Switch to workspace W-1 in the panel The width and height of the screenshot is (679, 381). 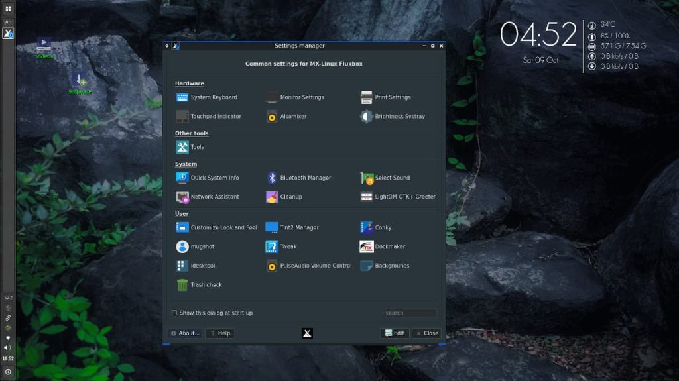pos(8,23)
